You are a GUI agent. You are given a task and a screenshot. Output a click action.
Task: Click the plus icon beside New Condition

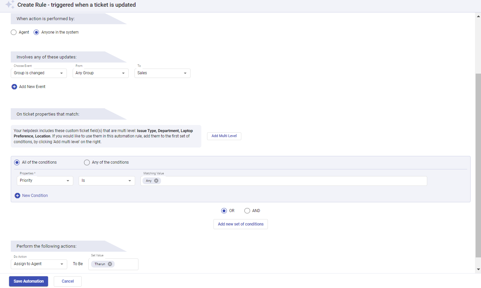point(17,195)
